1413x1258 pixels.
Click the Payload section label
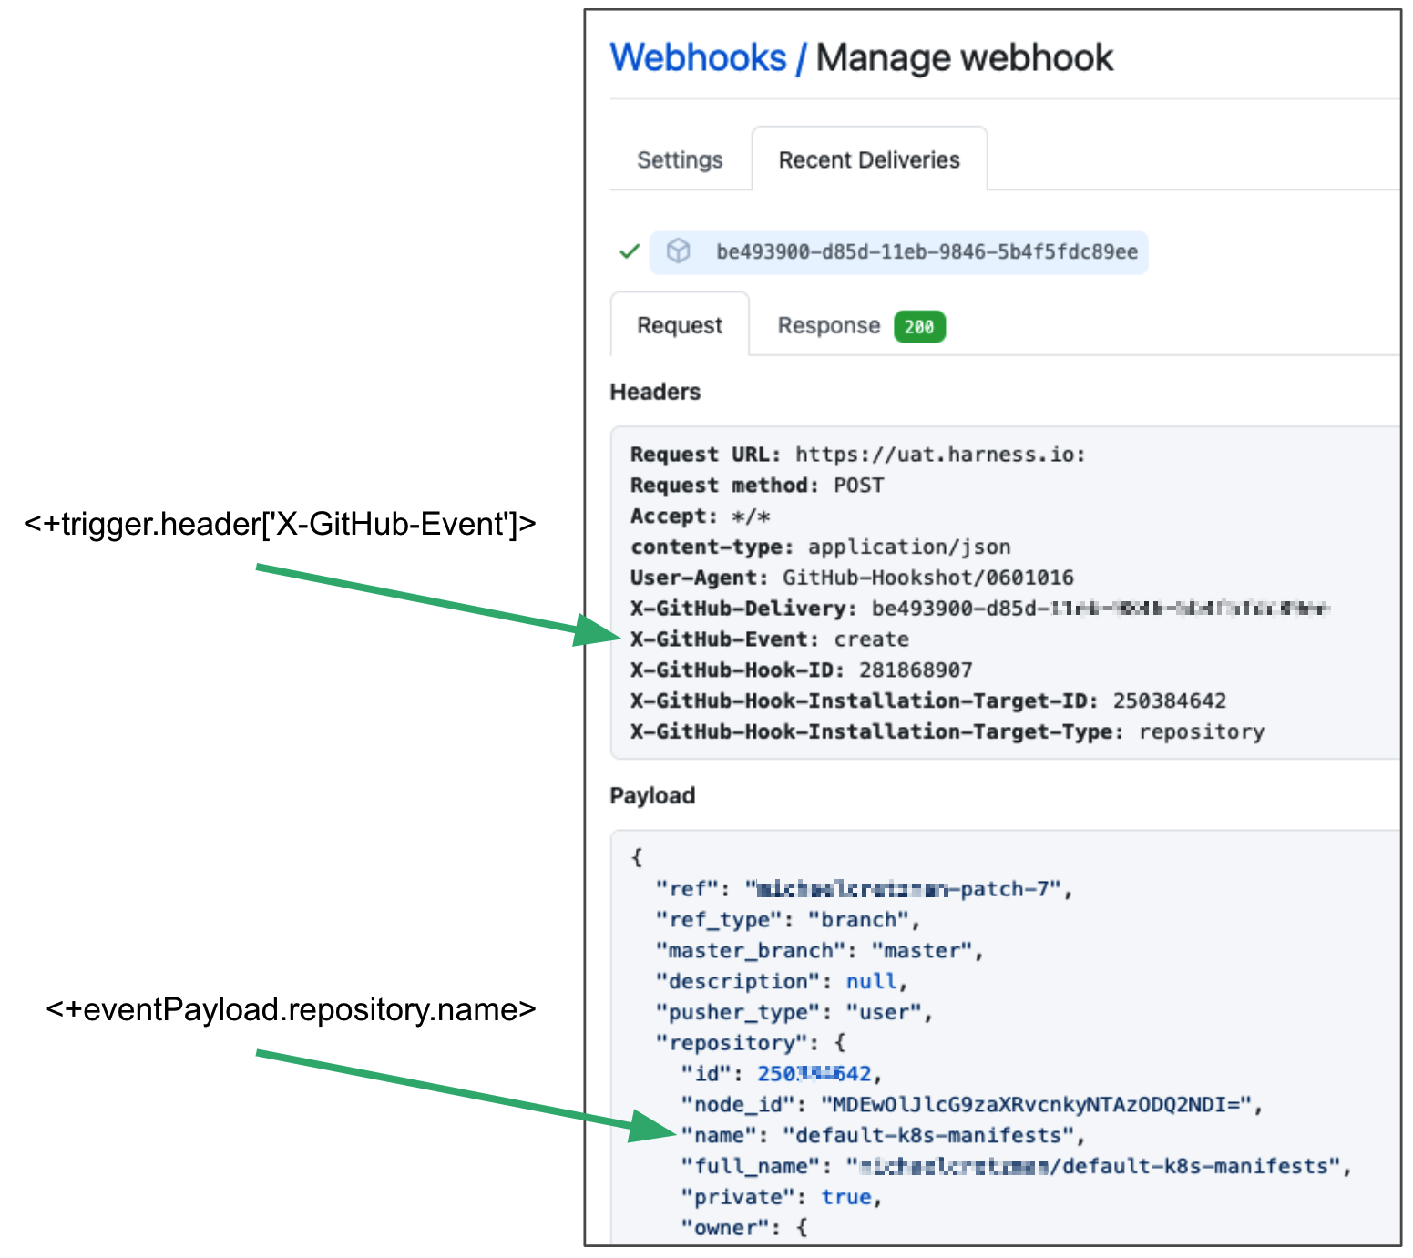652,795
